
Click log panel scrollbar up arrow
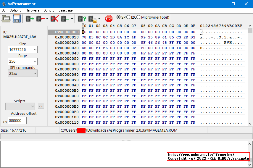click(x=250, y=144)
